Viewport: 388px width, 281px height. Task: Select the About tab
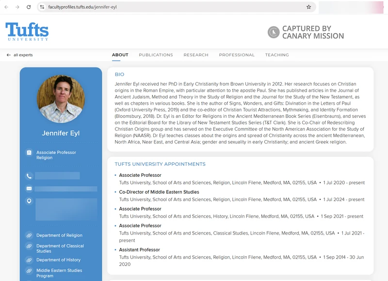(x=120, y=55)
